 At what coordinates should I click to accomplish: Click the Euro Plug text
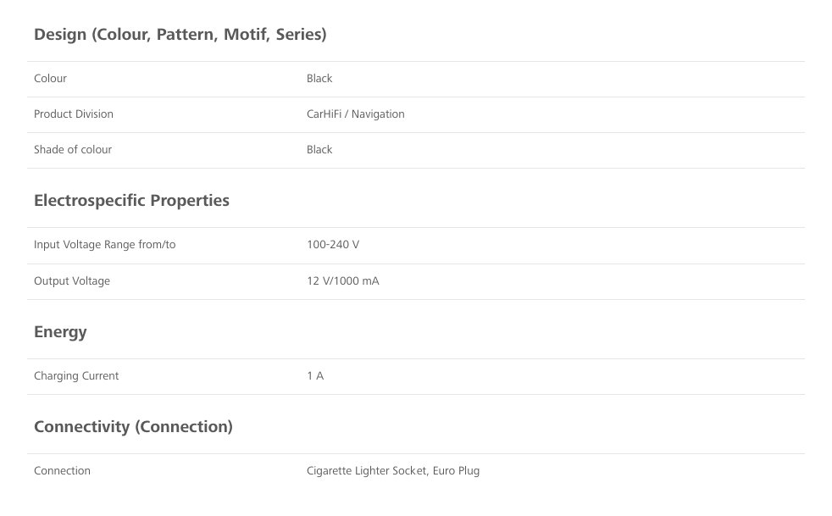point(456,471)
